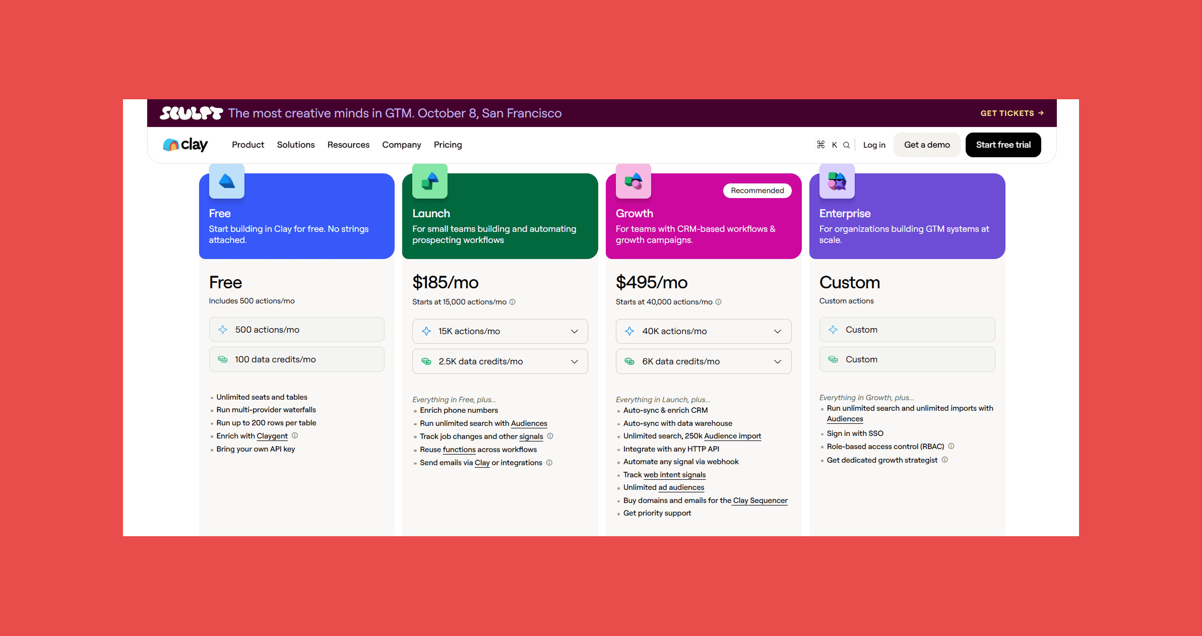Click the Start free trial button
Image resolution: width=1202 pixels, height=636 pixels.
[x=1003, y=145]
